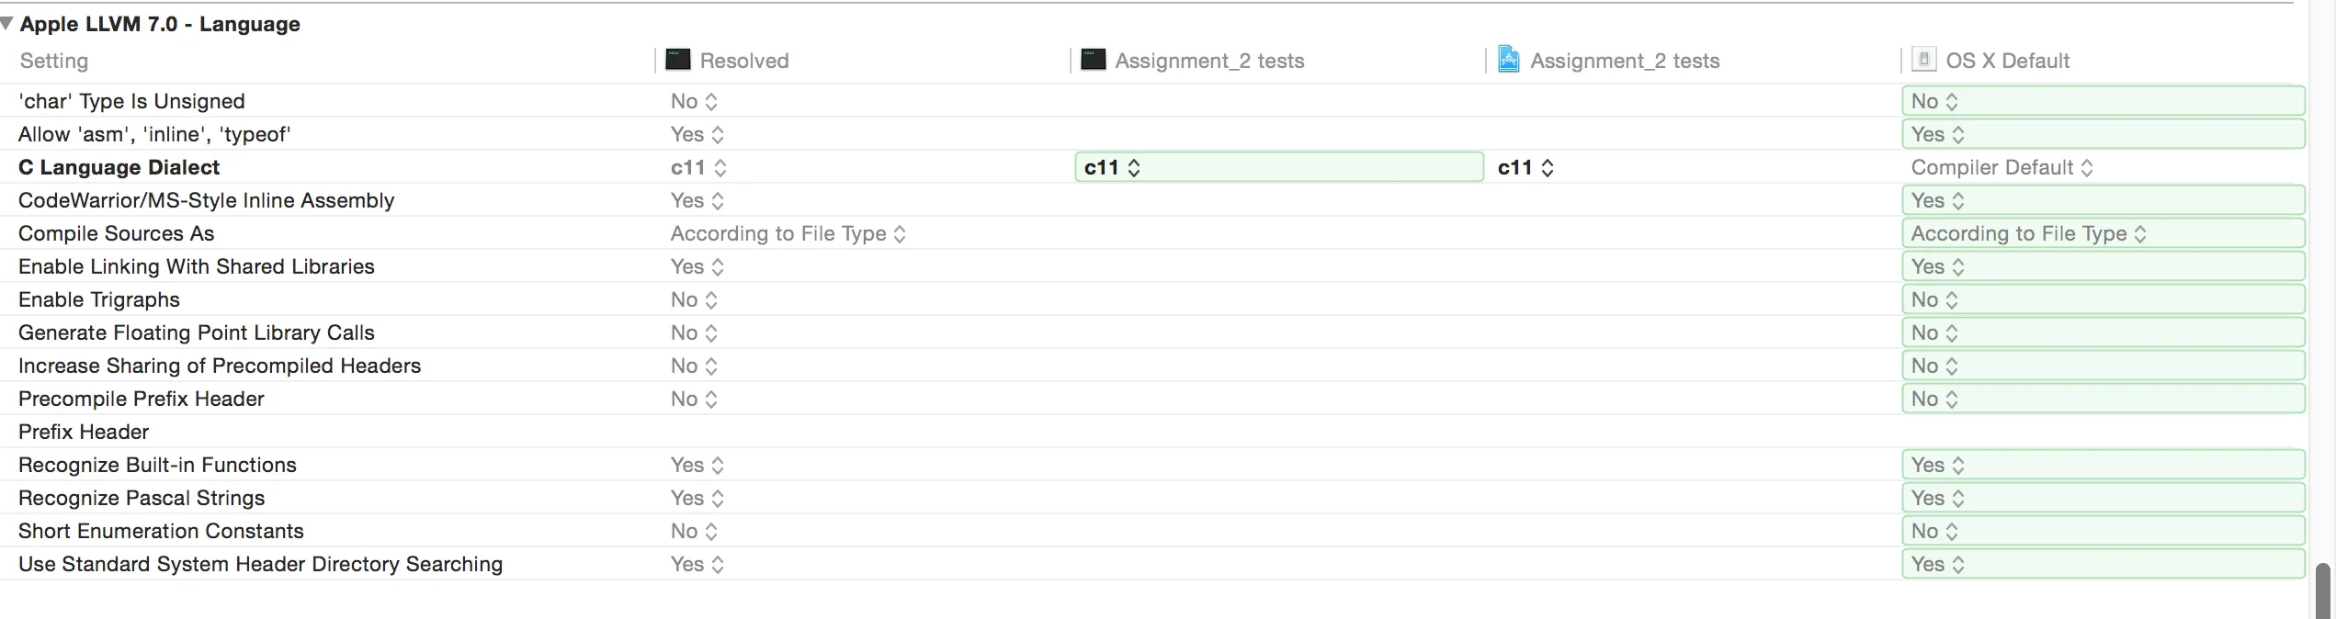Click the Setting column header
Screen dimensions: 2336x619
coord(54,61)
